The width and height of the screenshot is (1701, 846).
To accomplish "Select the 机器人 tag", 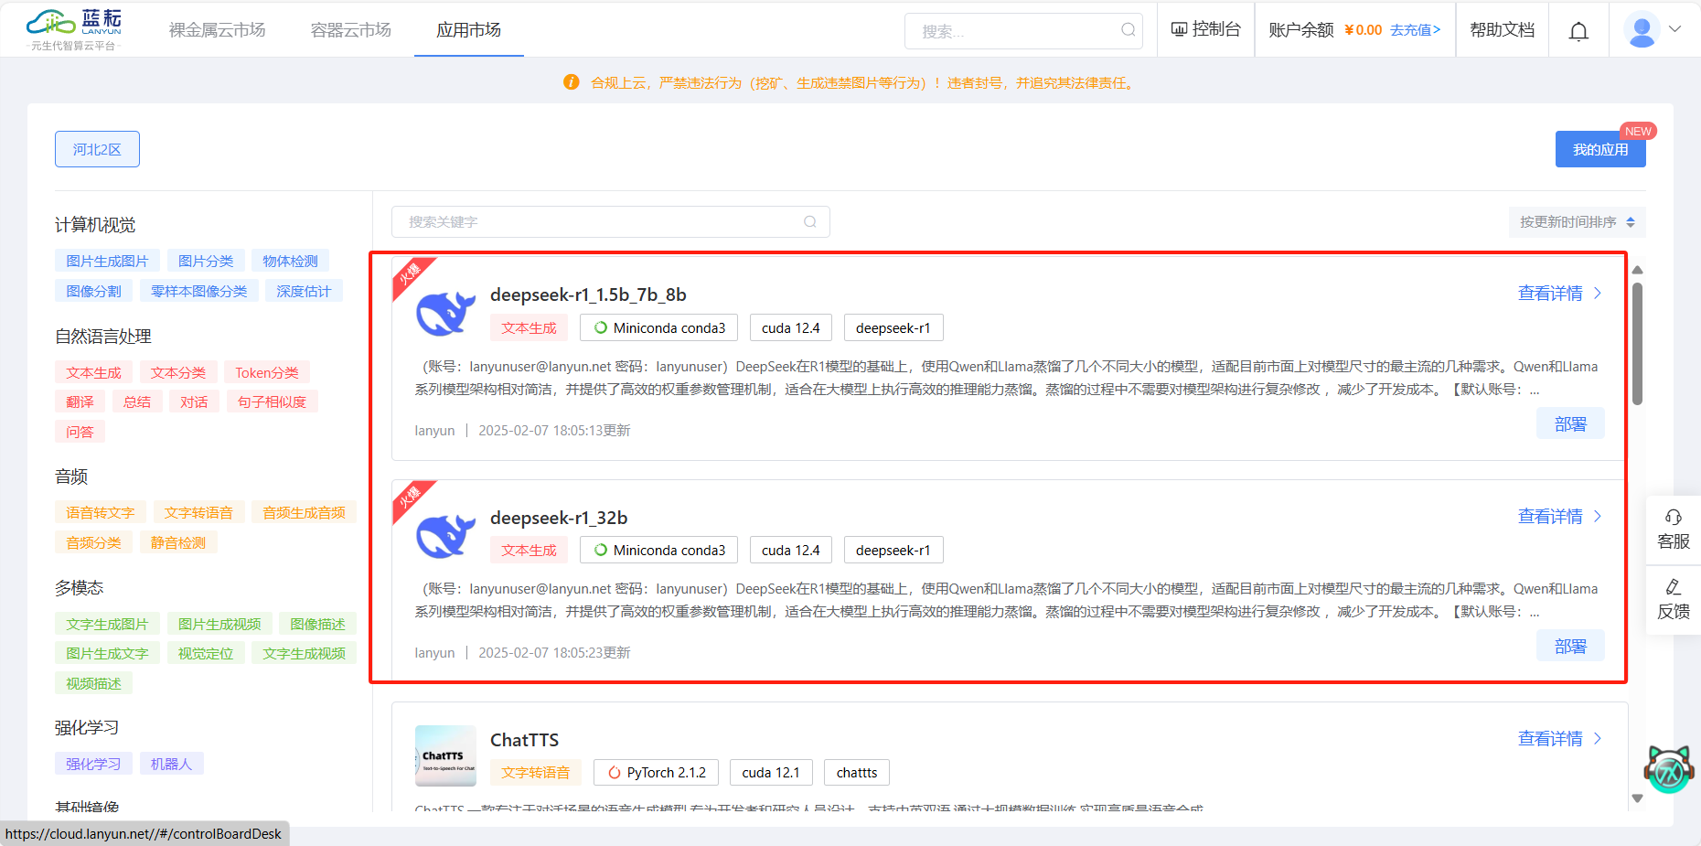I will point(171,764).
